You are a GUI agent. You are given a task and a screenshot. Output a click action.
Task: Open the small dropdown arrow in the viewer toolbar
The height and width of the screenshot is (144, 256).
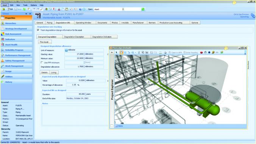136,53
